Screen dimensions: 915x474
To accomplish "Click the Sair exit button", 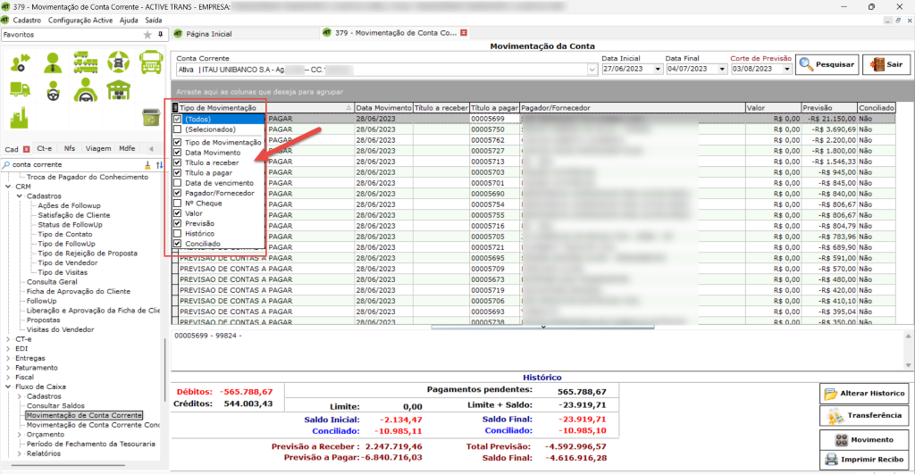I will click(x=886, y=64).
